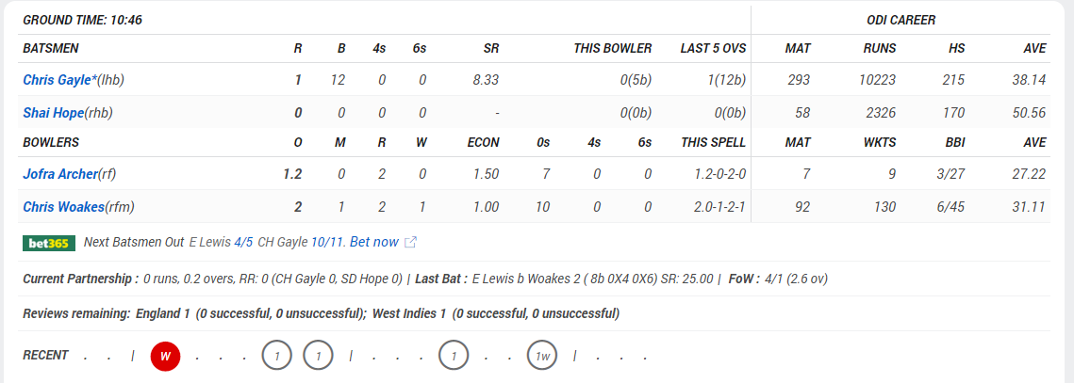Click the second circled 1 run ball
Viewport: 1074px width, 383px height.
pos(319,356)
